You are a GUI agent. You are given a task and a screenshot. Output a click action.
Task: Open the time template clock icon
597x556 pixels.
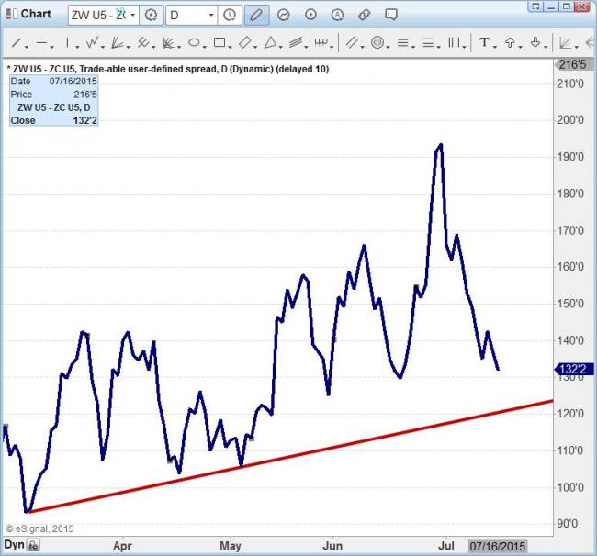pos(230,16)
